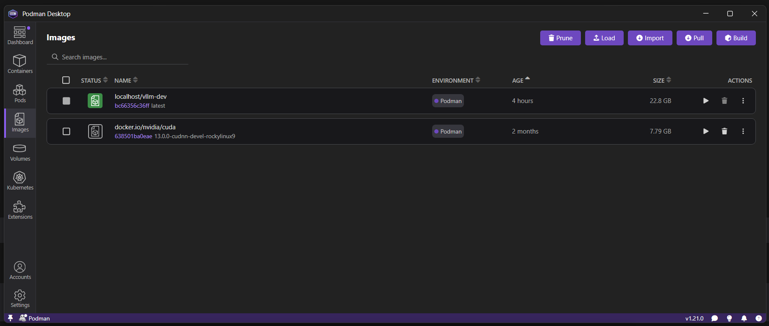Open Settings from the sidebar
Viewport: 769px width, 326px height.
pos(20,298)
